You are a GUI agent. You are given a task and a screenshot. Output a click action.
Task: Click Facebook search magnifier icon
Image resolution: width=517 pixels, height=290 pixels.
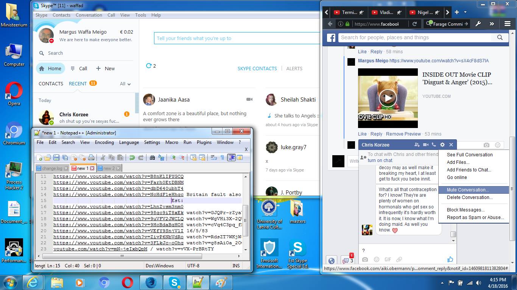pos(500,37)
